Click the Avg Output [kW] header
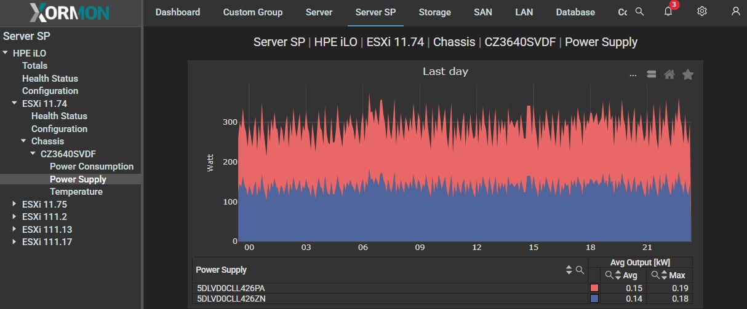The height and width of the screenshot is (309, 747). click(641, 263)
